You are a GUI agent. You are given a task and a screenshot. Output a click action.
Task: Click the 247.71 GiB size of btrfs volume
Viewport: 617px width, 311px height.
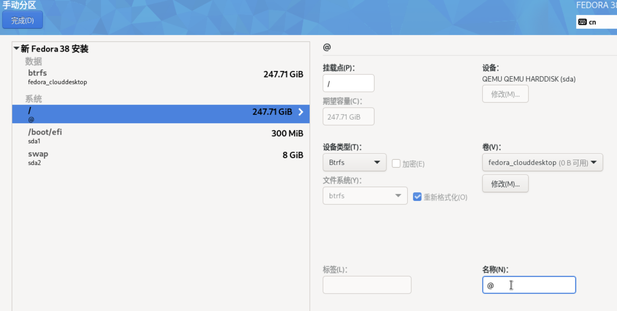[283, 74]
